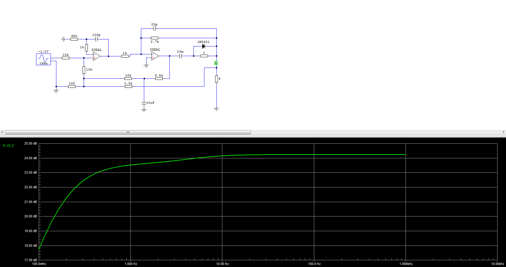The image size is (506, 267).
Task: Click the green probe marker A
Action: coord(216,63)
